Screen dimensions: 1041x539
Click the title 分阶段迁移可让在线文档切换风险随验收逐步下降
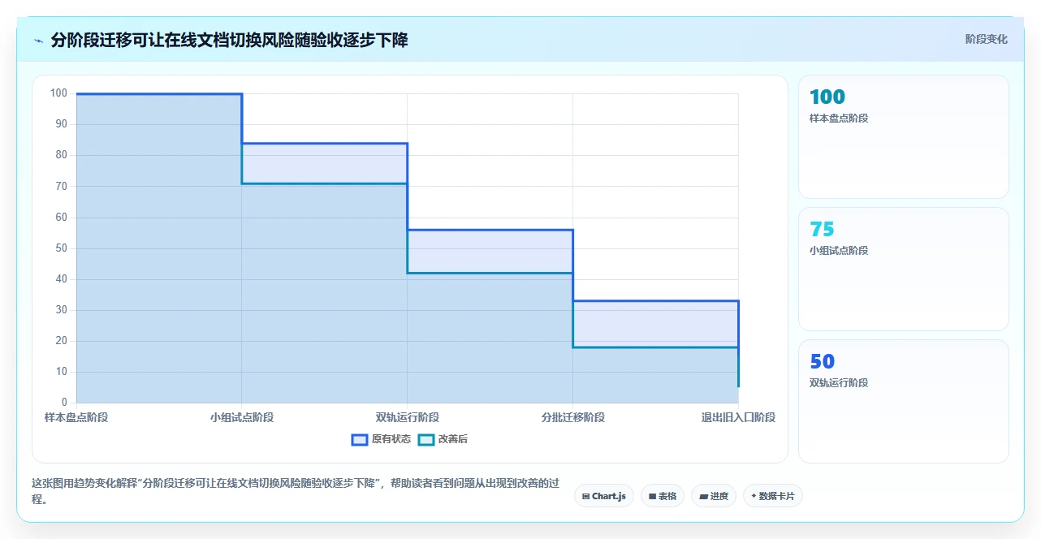(x=229, y=40)
